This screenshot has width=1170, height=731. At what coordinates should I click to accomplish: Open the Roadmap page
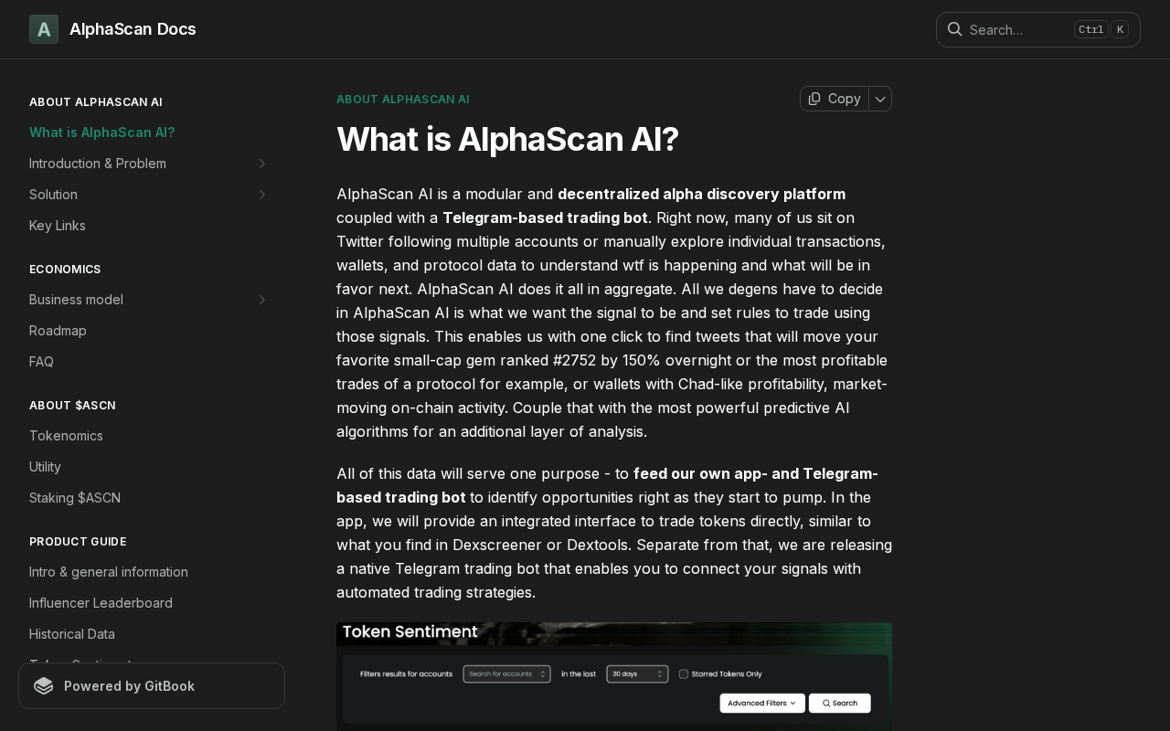tap(58, 331)
